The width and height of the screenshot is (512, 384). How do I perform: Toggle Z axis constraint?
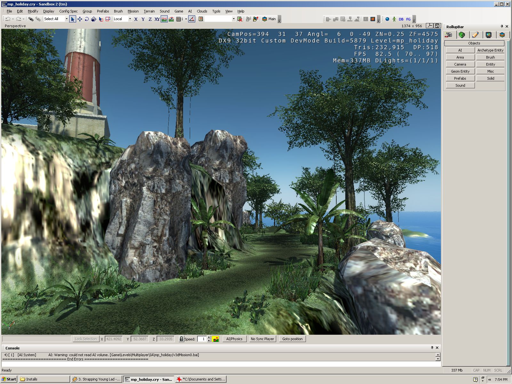point(150,19)
